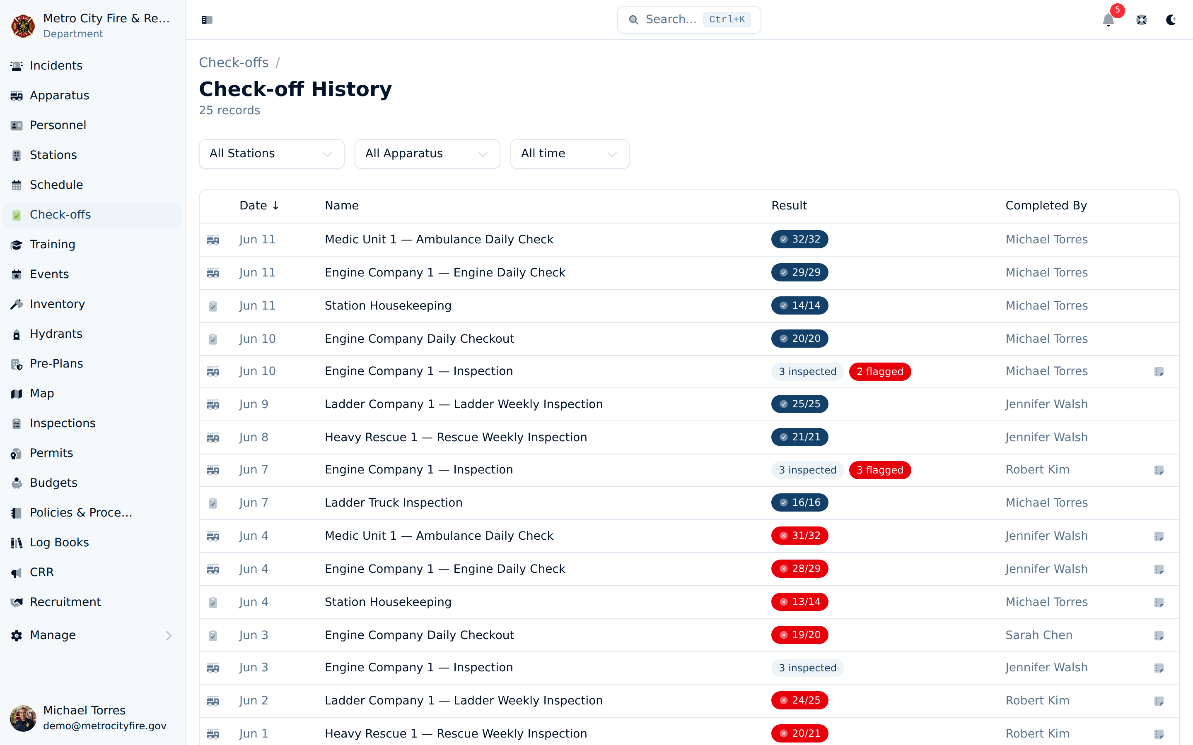The image size is (1193, 745).
Task: Open the All Stations dropdown
Action: click(271, 154)
